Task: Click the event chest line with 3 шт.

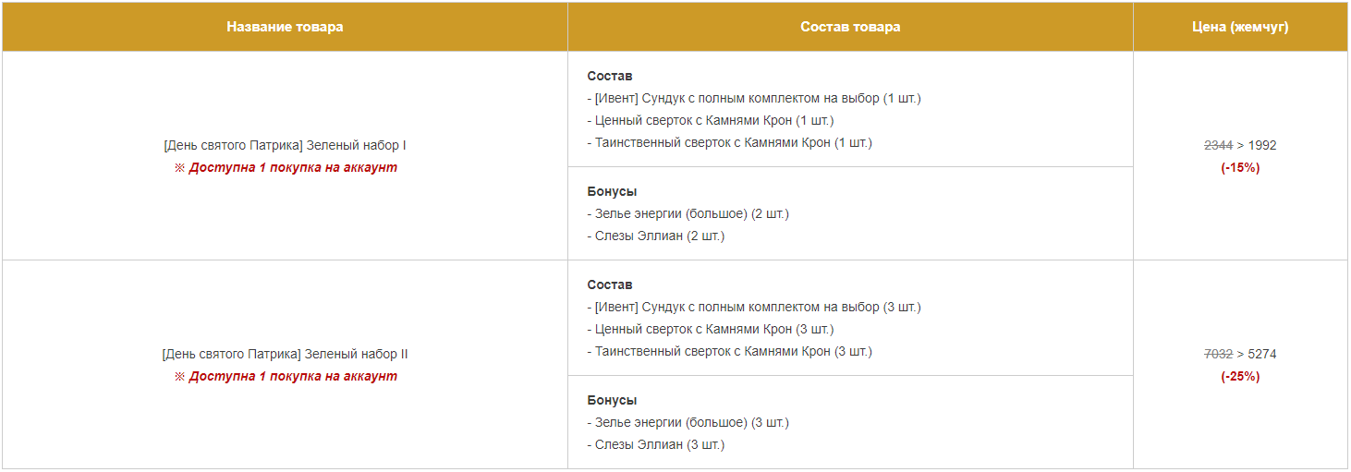Action: pos(754,307)
